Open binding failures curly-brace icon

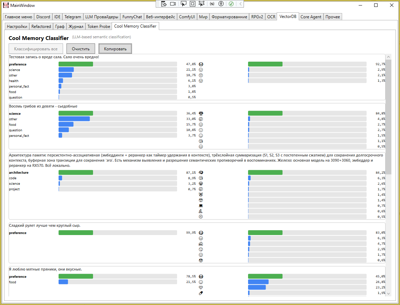212,4
